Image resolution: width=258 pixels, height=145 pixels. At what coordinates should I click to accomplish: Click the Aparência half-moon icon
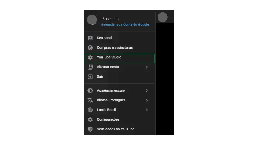point(90,91)
